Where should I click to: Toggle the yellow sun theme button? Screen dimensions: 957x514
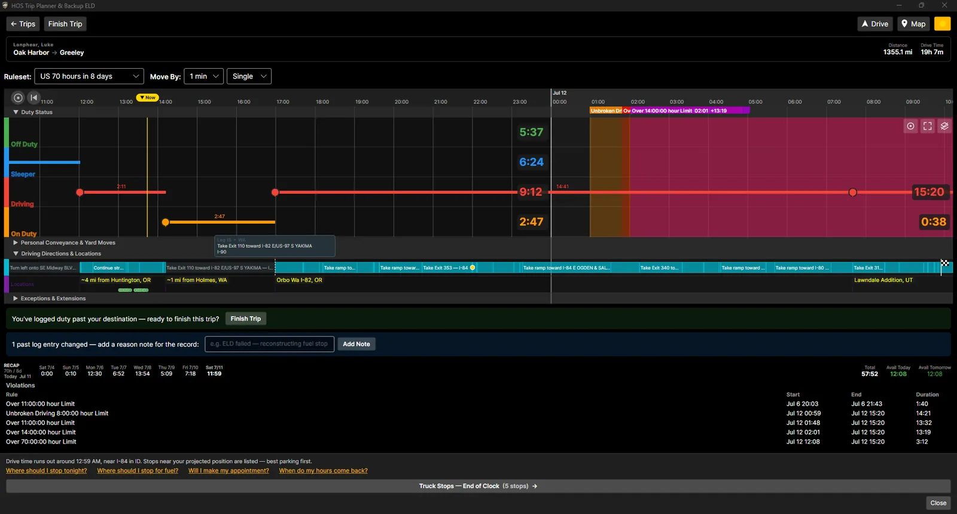[x=942, y=24]
